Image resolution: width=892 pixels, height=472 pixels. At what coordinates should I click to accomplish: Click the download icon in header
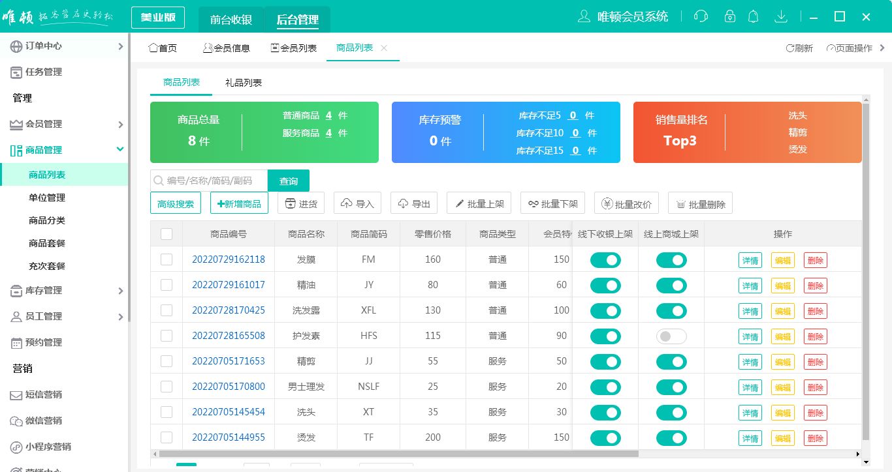(x=780, y=16)
